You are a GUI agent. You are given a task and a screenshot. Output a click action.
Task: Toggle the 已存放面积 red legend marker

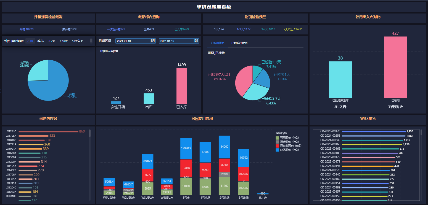coord(277,146)
